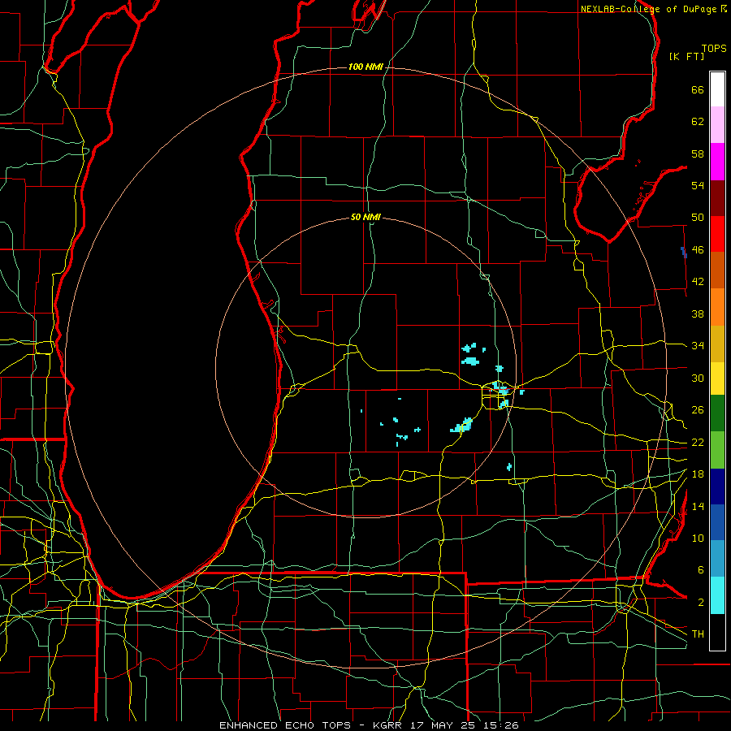The image size is (731, 731).
Task: Click the legend value "2"
Action: point(700,603)
